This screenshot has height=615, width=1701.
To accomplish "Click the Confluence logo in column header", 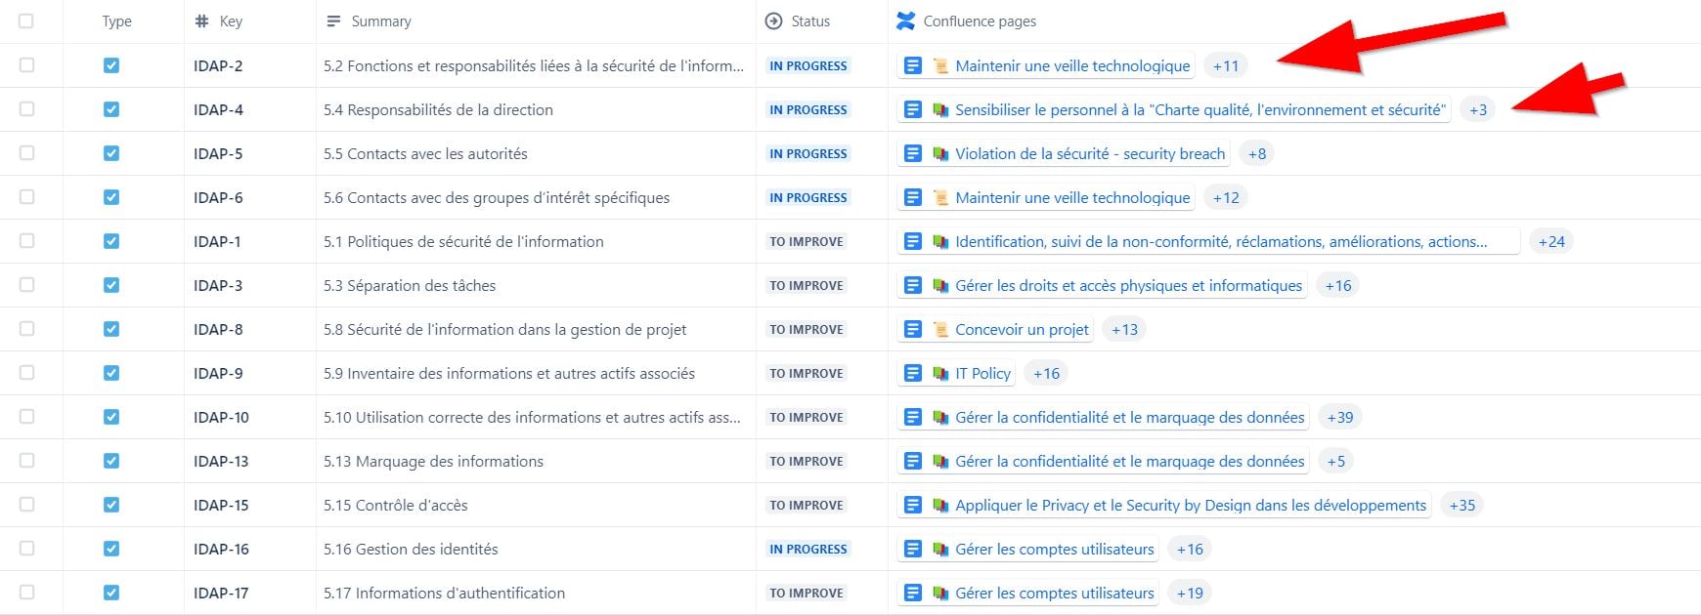I will [x=906, y=20].
